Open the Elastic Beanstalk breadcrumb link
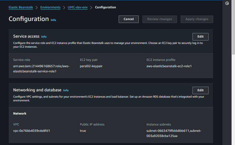This screenshot has height=145, width=235. click(x=21, y=7)
